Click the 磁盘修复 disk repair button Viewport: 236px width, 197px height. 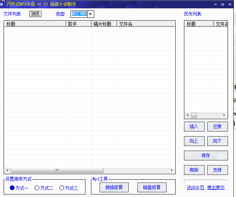click(152, 188)
